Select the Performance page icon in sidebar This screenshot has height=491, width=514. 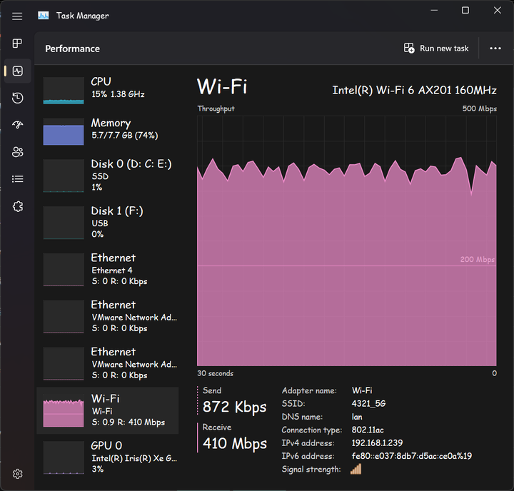click(x=17, y=71)
